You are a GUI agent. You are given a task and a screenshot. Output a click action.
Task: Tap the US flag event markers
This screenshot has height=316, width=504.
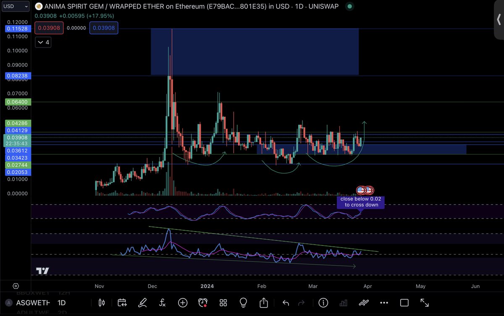365,190
